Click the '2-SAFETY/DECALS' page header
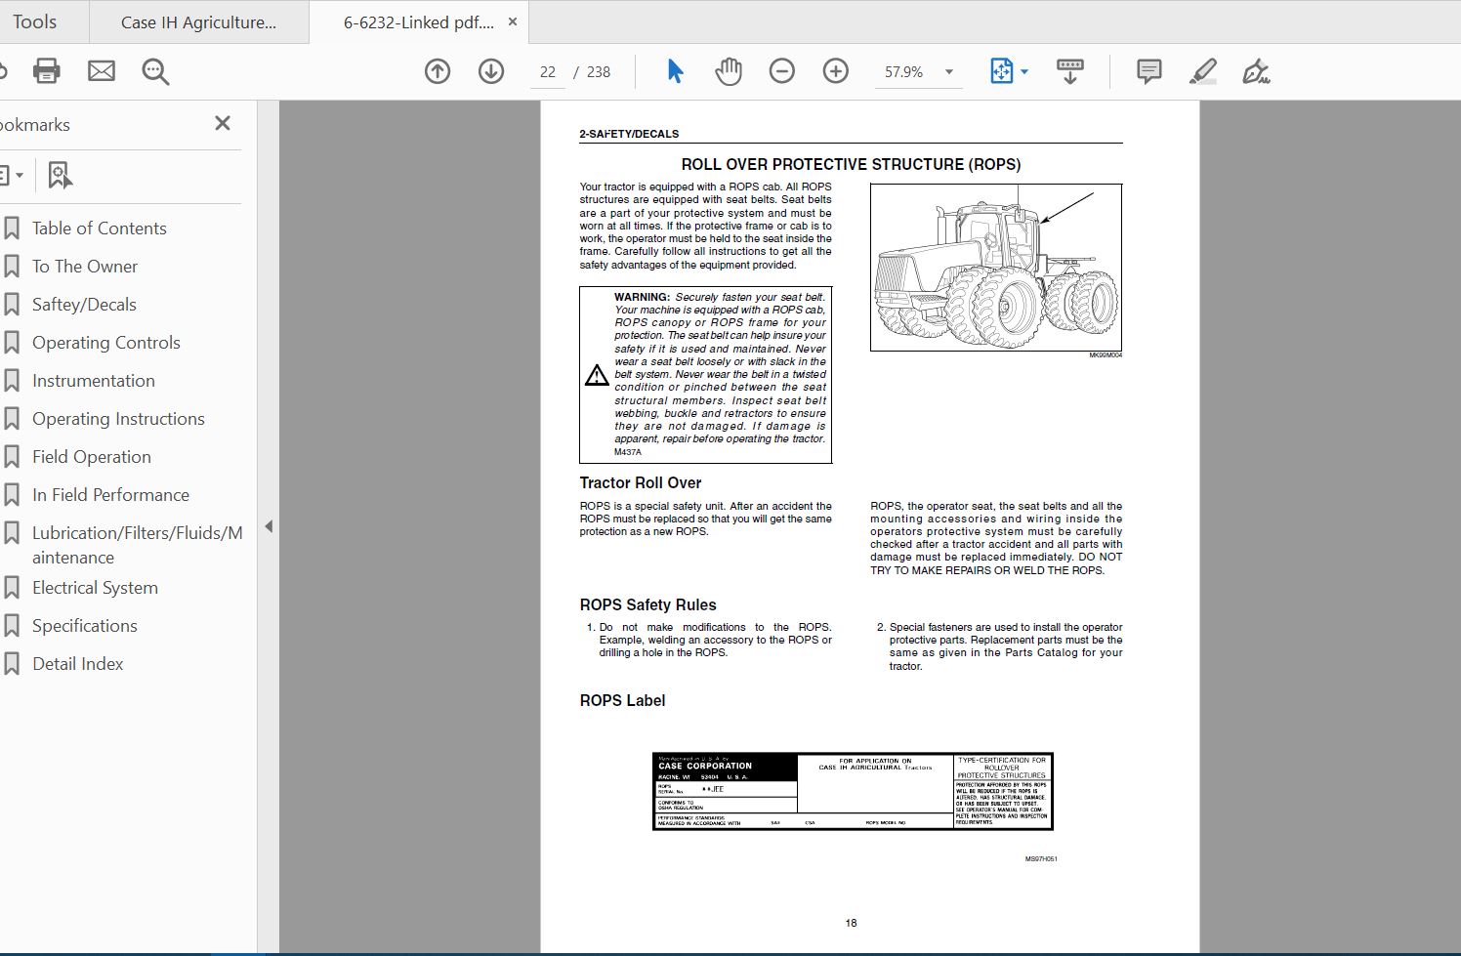The width and height of the screenshot is (1461, 956). (629, 134)
